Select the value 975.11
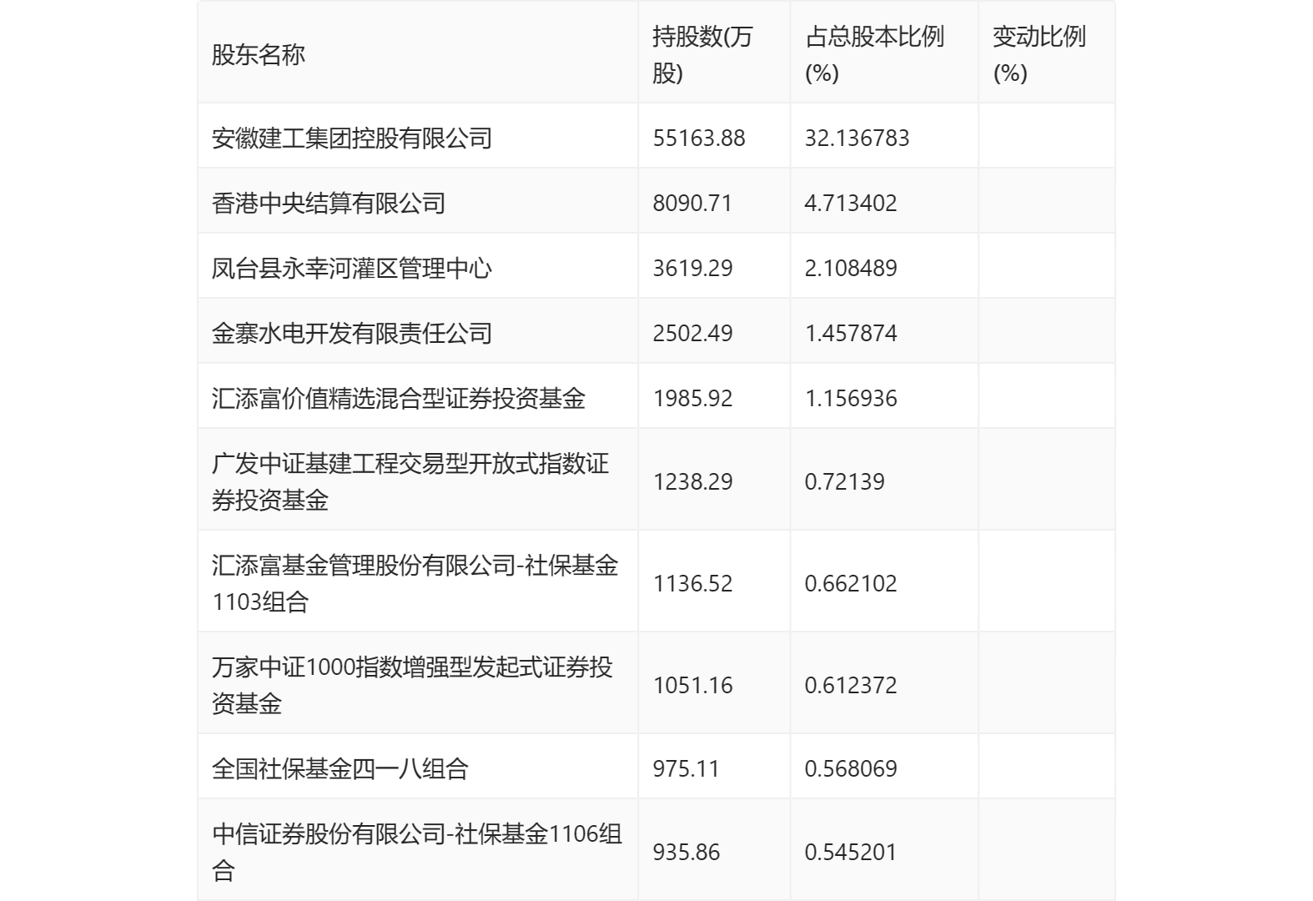 click(686, 768)
